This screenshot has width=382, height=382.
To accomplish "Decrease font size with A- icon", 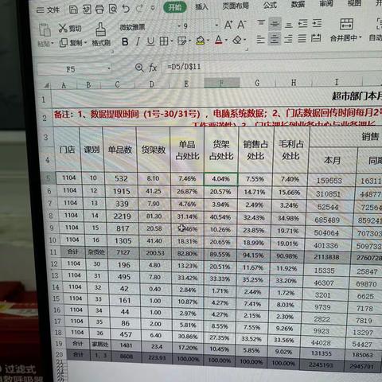I will (242, 25).
